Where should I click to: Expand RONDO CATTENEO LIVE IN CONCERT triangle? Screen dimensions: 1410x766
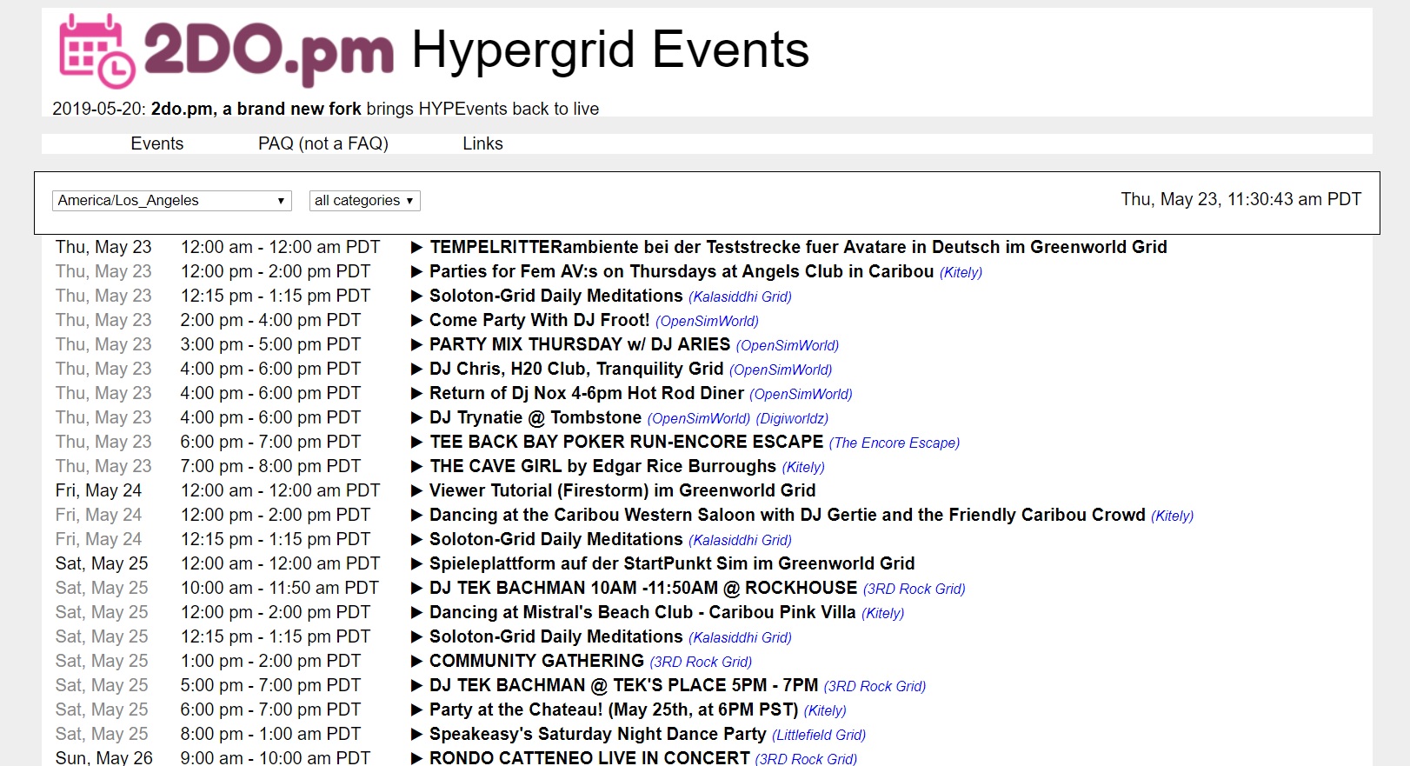pyautogui.click(x=416, y=758)
